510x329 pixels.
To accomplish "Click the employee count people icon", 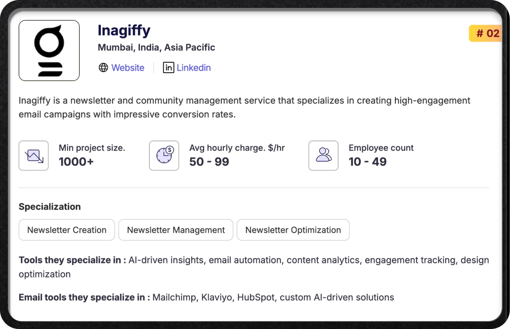I will pyautogui.click(x=324, y=156).
